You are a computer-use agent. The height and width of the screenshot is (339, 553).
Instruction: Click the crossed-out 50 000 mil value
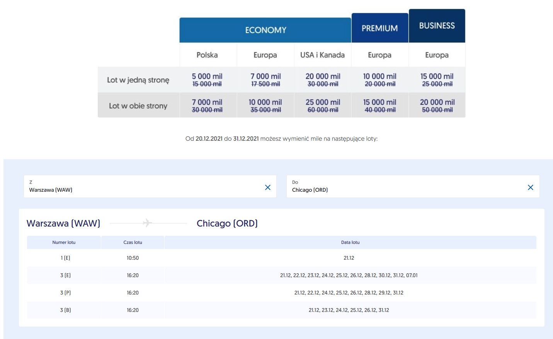[x=437, y=110]
